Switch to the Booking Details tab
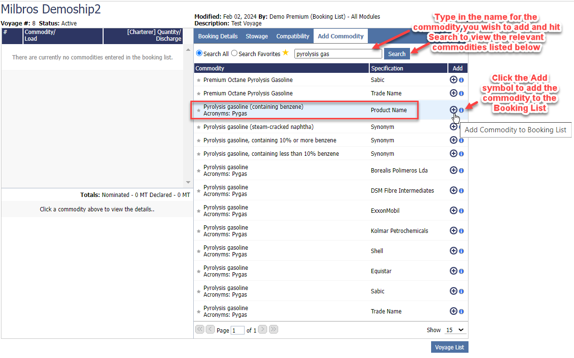The image size is (574, 358). [x=218, y=36]
